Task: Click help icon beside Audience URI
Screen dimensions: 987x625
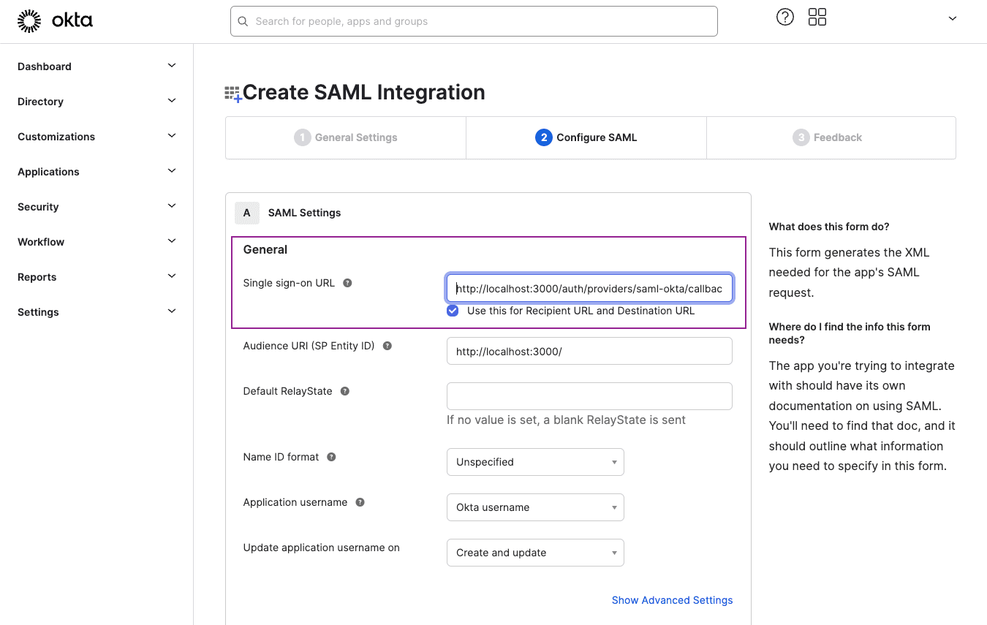Action: [x=387, y=346]
